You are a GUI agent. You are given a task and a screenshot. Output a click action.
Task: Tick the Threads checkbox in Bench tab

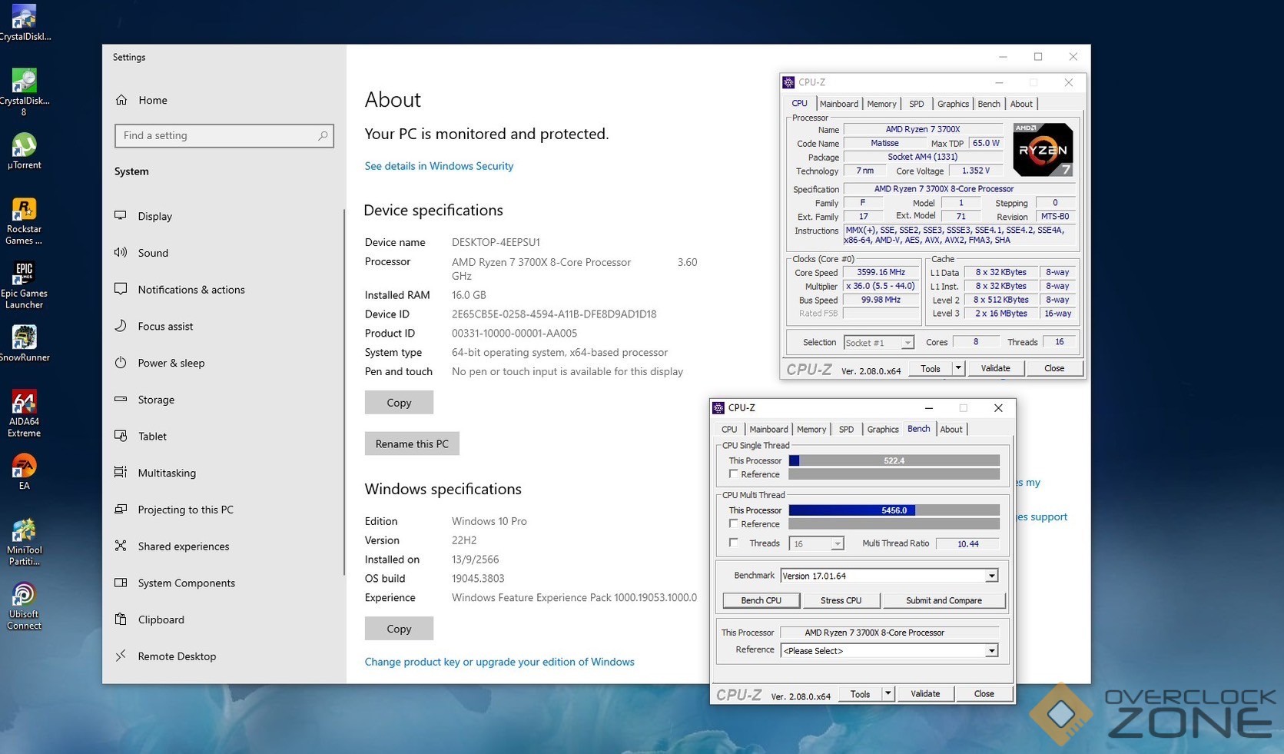click(734, 543)
